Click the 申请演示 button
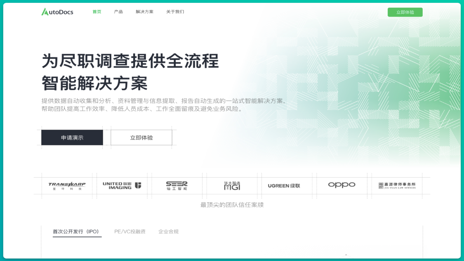464x261 pixels. (72, 137)
